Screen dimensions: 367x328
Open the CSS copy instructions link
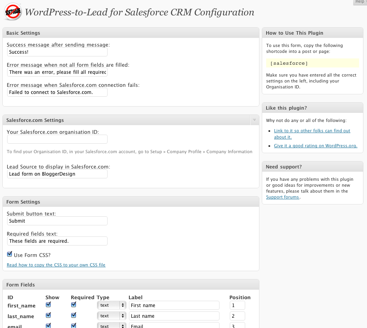point(56,265)
